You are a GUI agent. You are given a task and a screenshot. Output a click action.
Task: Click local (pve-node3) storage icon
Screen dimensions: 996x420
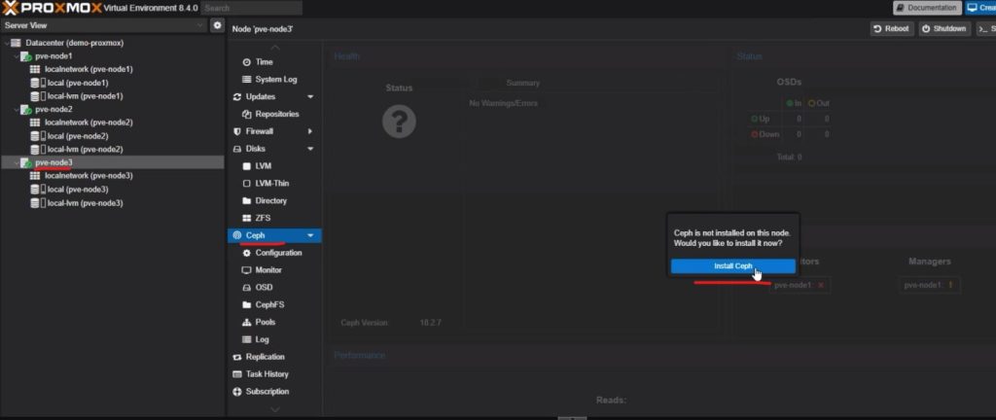(39, 190)
